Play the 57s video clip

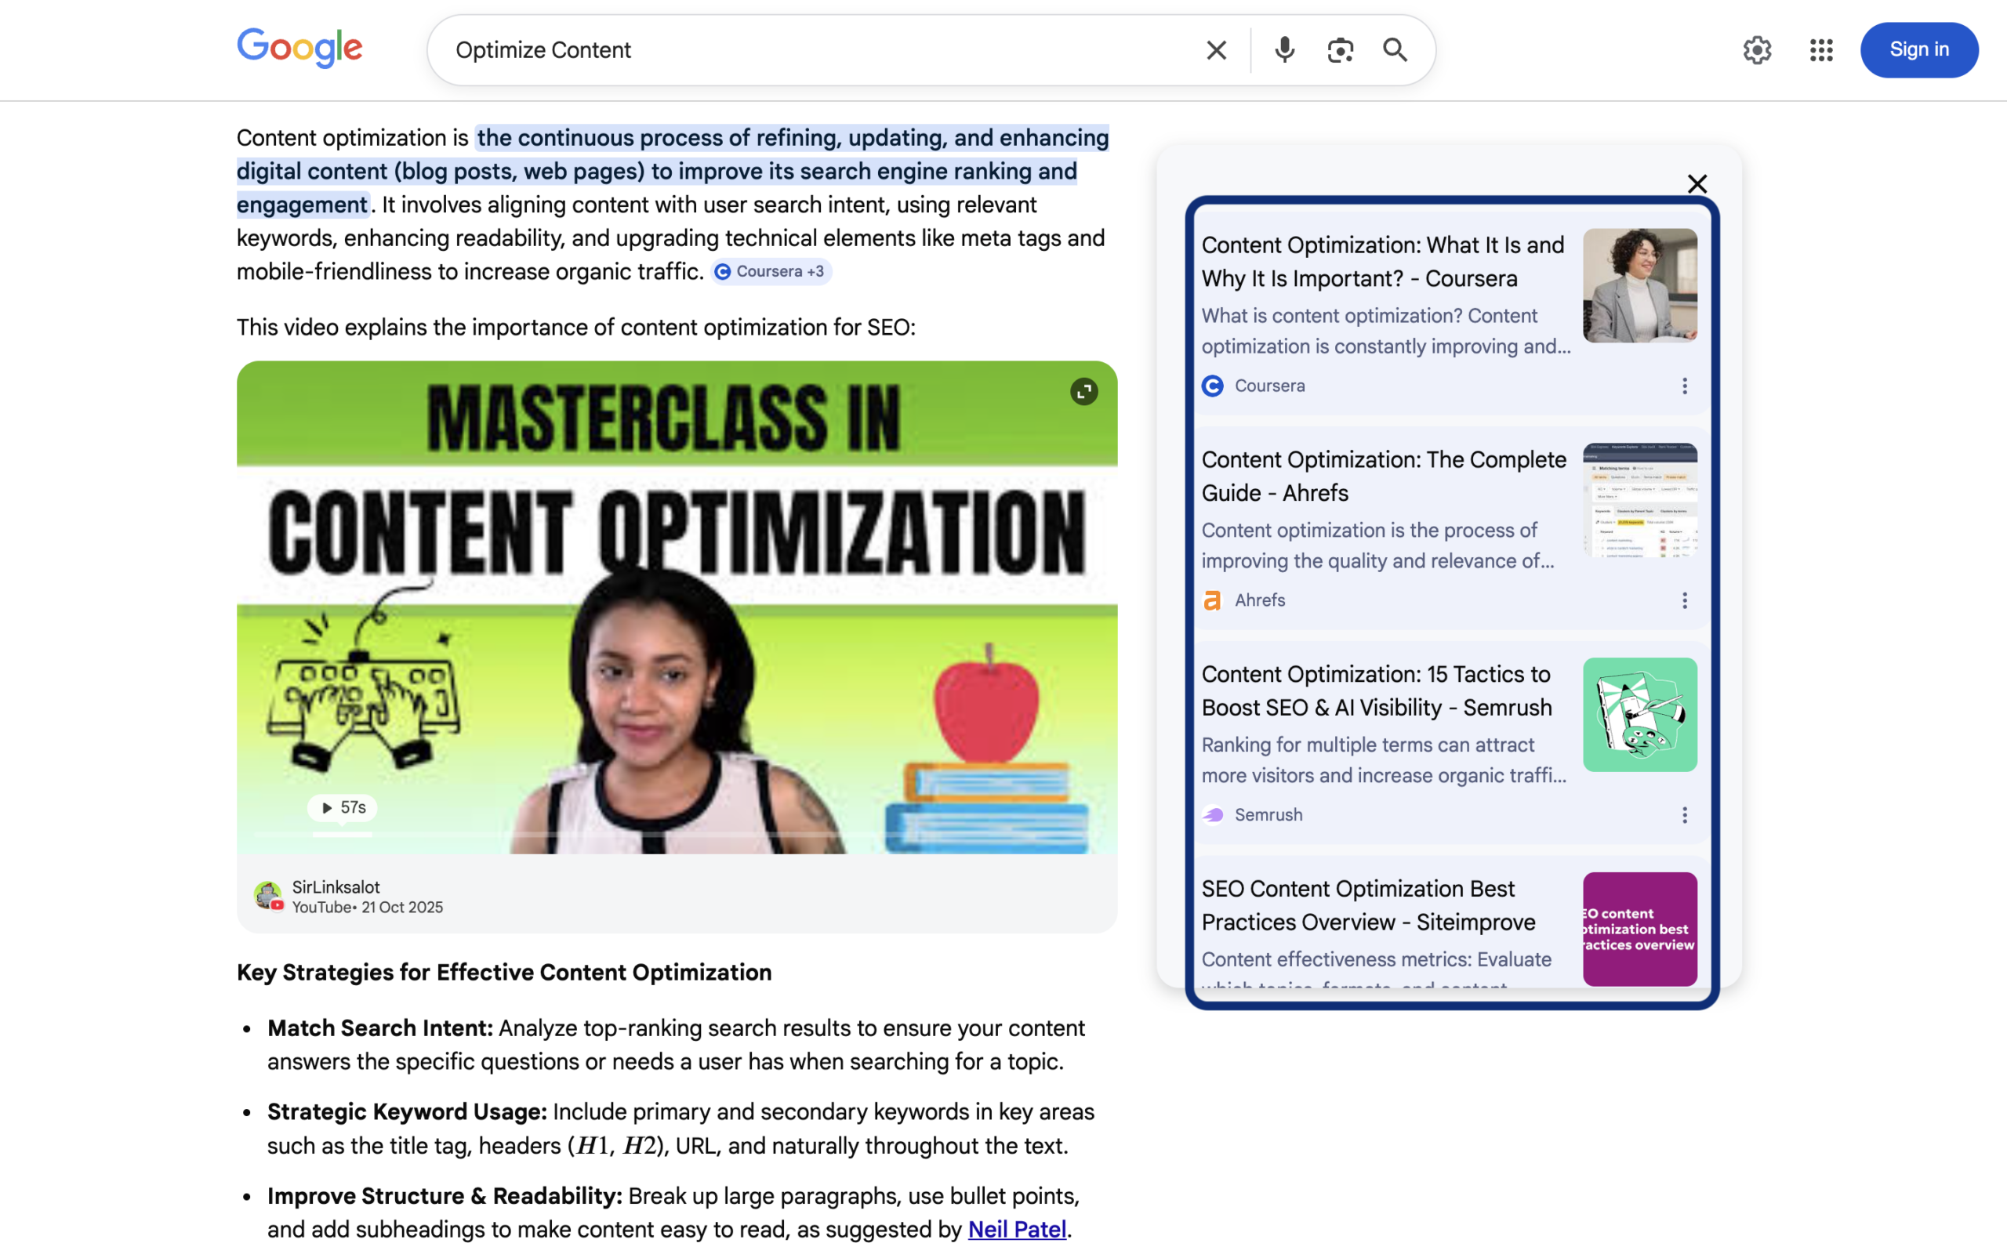coord(343,807)
